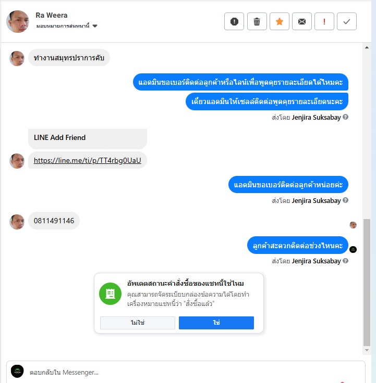
Task: Mark conversation done with checkmark icon
Action: [x=347, y=21]
